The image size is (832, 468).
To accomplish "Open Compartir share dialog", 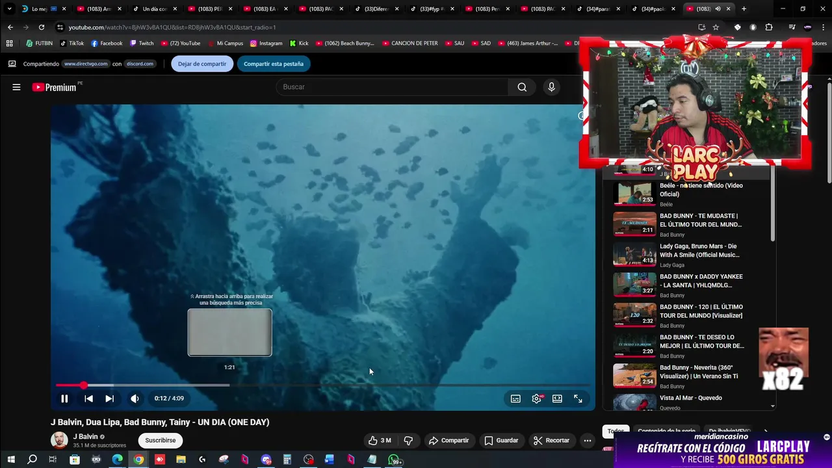I will [449, 440].
